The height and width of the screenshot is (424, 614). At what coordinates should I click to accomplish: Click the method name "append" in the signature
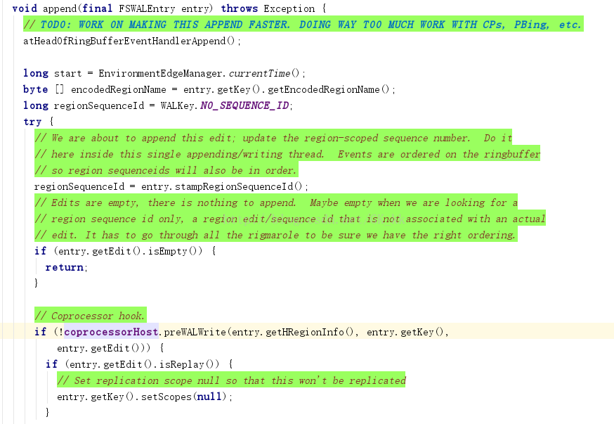(59, 8)
